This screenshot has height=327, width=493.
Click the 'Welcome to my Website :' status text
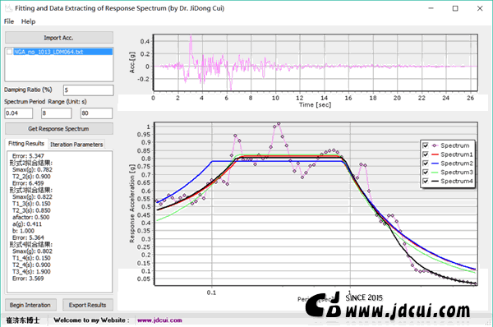(x=91, y=320)
